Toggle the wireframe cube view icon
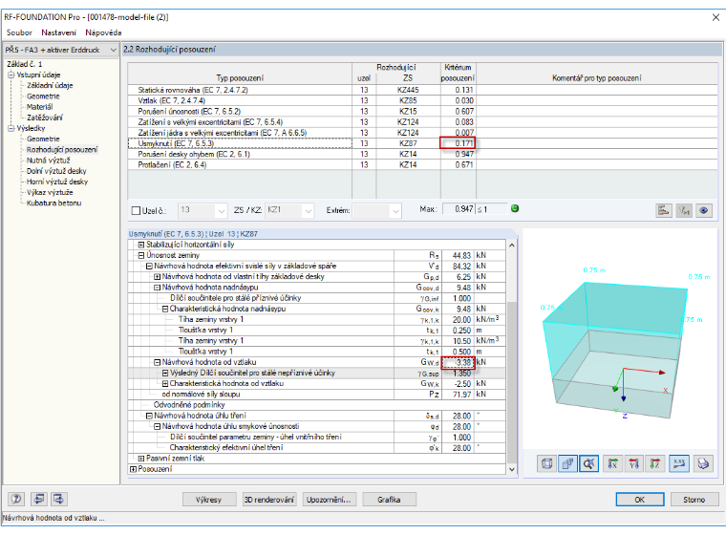The image size is (726, 535). [x=546, y=463]
